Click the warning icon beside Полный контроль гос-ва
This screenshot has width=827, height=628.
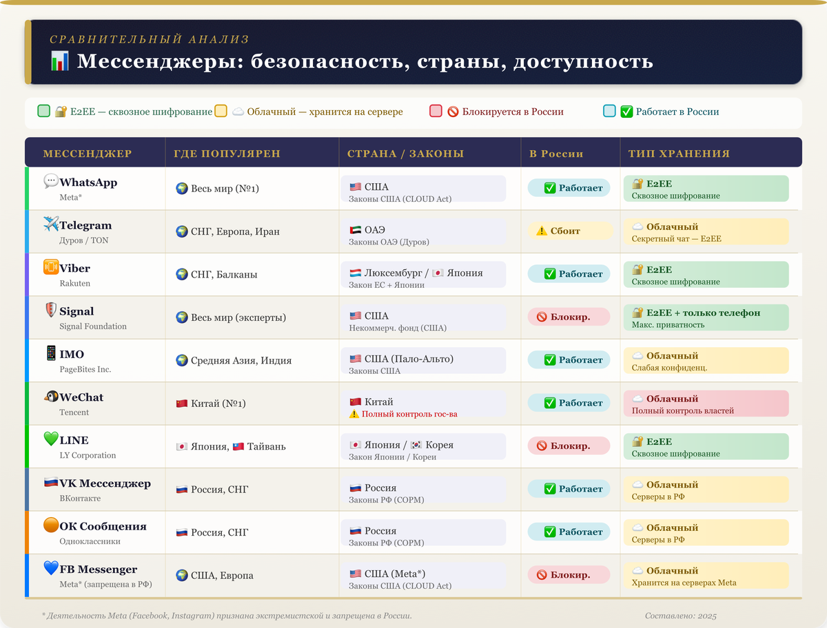(354, 414)
